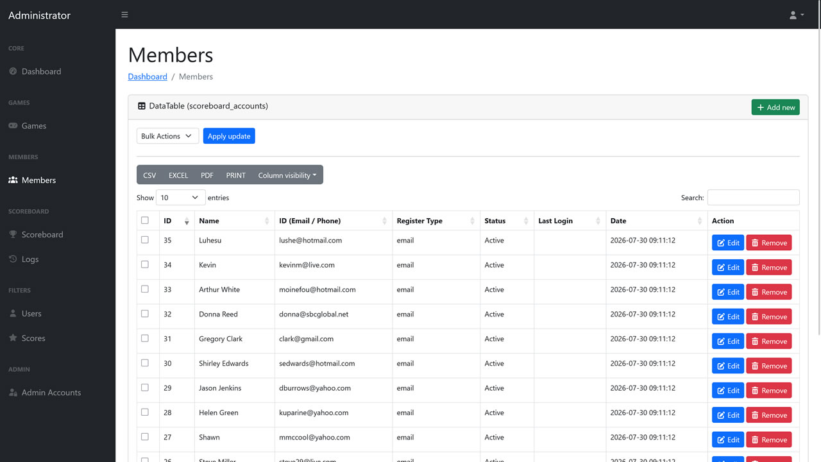Select Scores under Filters in sidebar
This screenshot has width=821, height=462.
pyautogui.click(x=33, y=338)
